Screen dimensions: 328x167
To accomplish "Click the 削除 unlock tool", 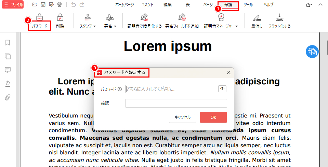I will [60, 21].
